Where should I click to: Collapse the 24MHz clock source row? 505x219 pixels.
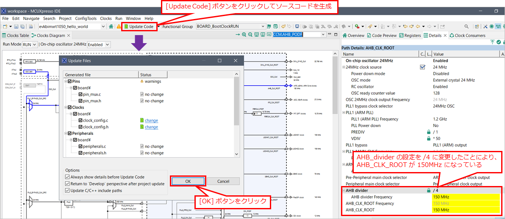[x=344, y=67]
